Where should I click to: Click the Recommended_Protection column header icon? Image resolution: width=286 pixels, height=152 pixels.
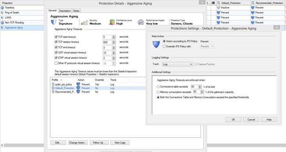pos(252,3)
